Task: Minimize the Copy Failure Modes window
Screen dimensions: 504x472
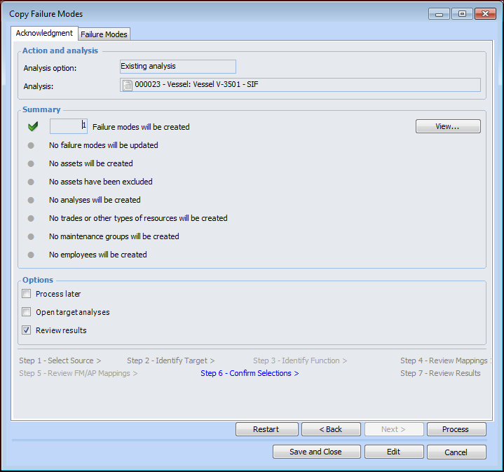Action: (439, 14)
